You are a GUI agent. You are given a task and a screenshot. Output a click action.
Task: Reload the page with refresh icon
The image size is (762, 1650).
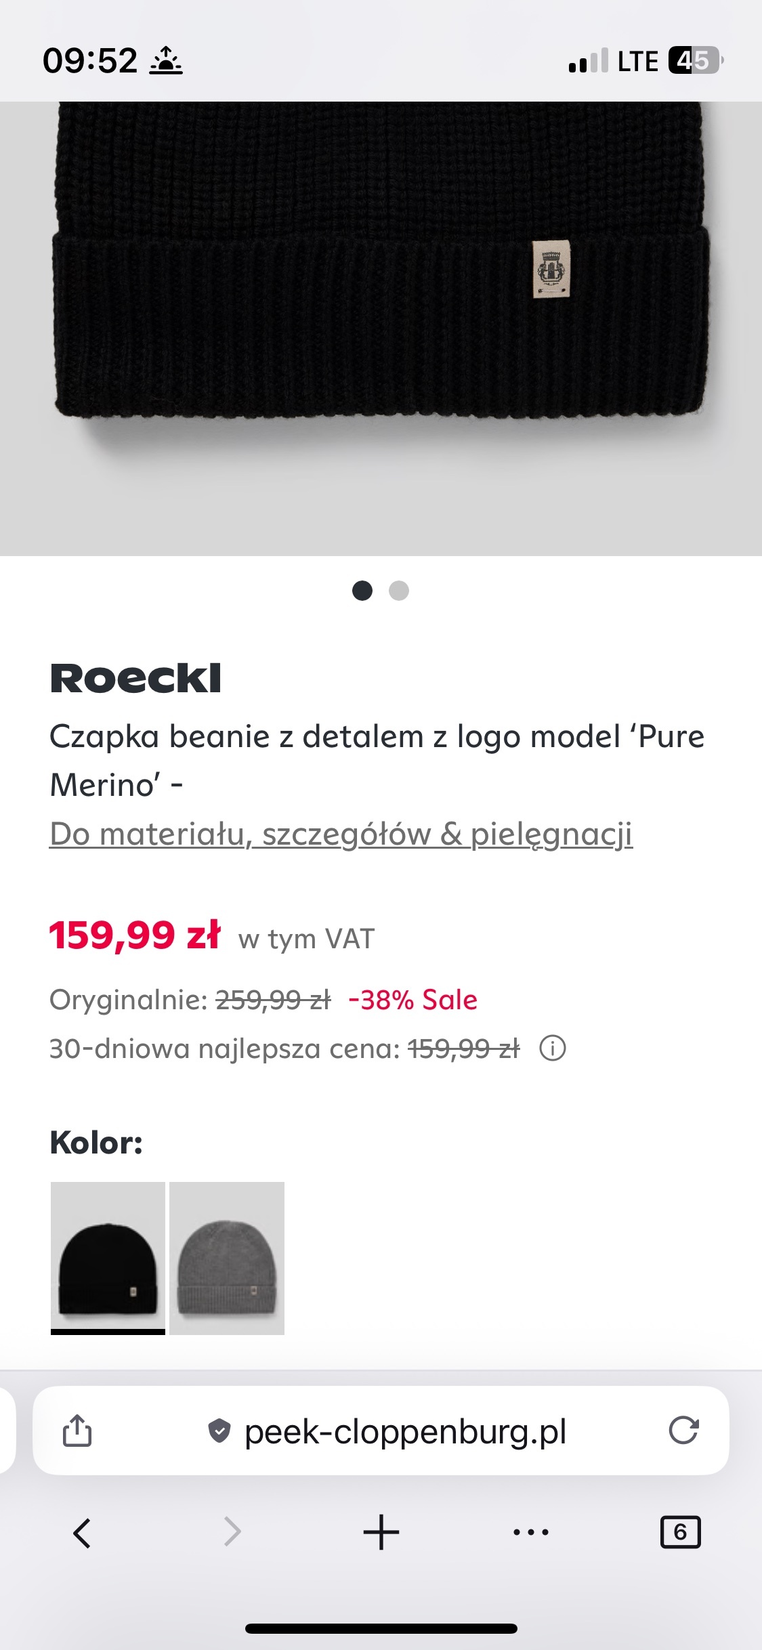(683, 1431)
